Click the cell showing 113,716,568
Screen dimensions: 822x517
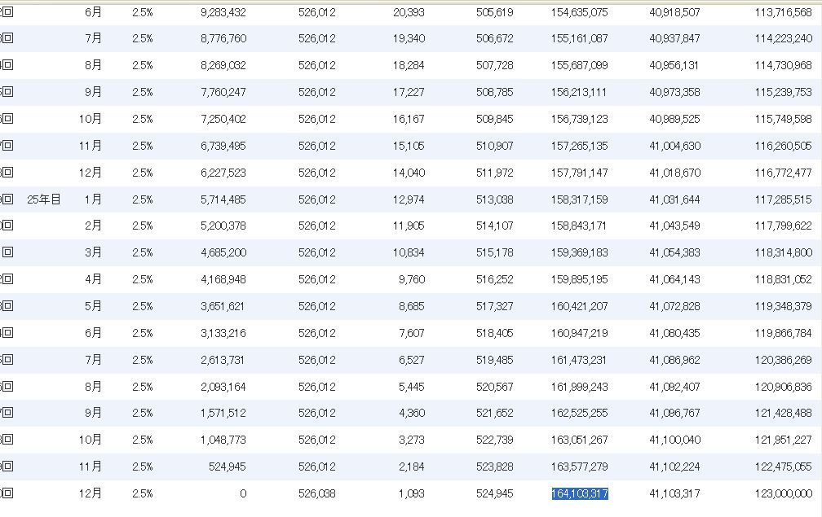click(x=784, y=12)
